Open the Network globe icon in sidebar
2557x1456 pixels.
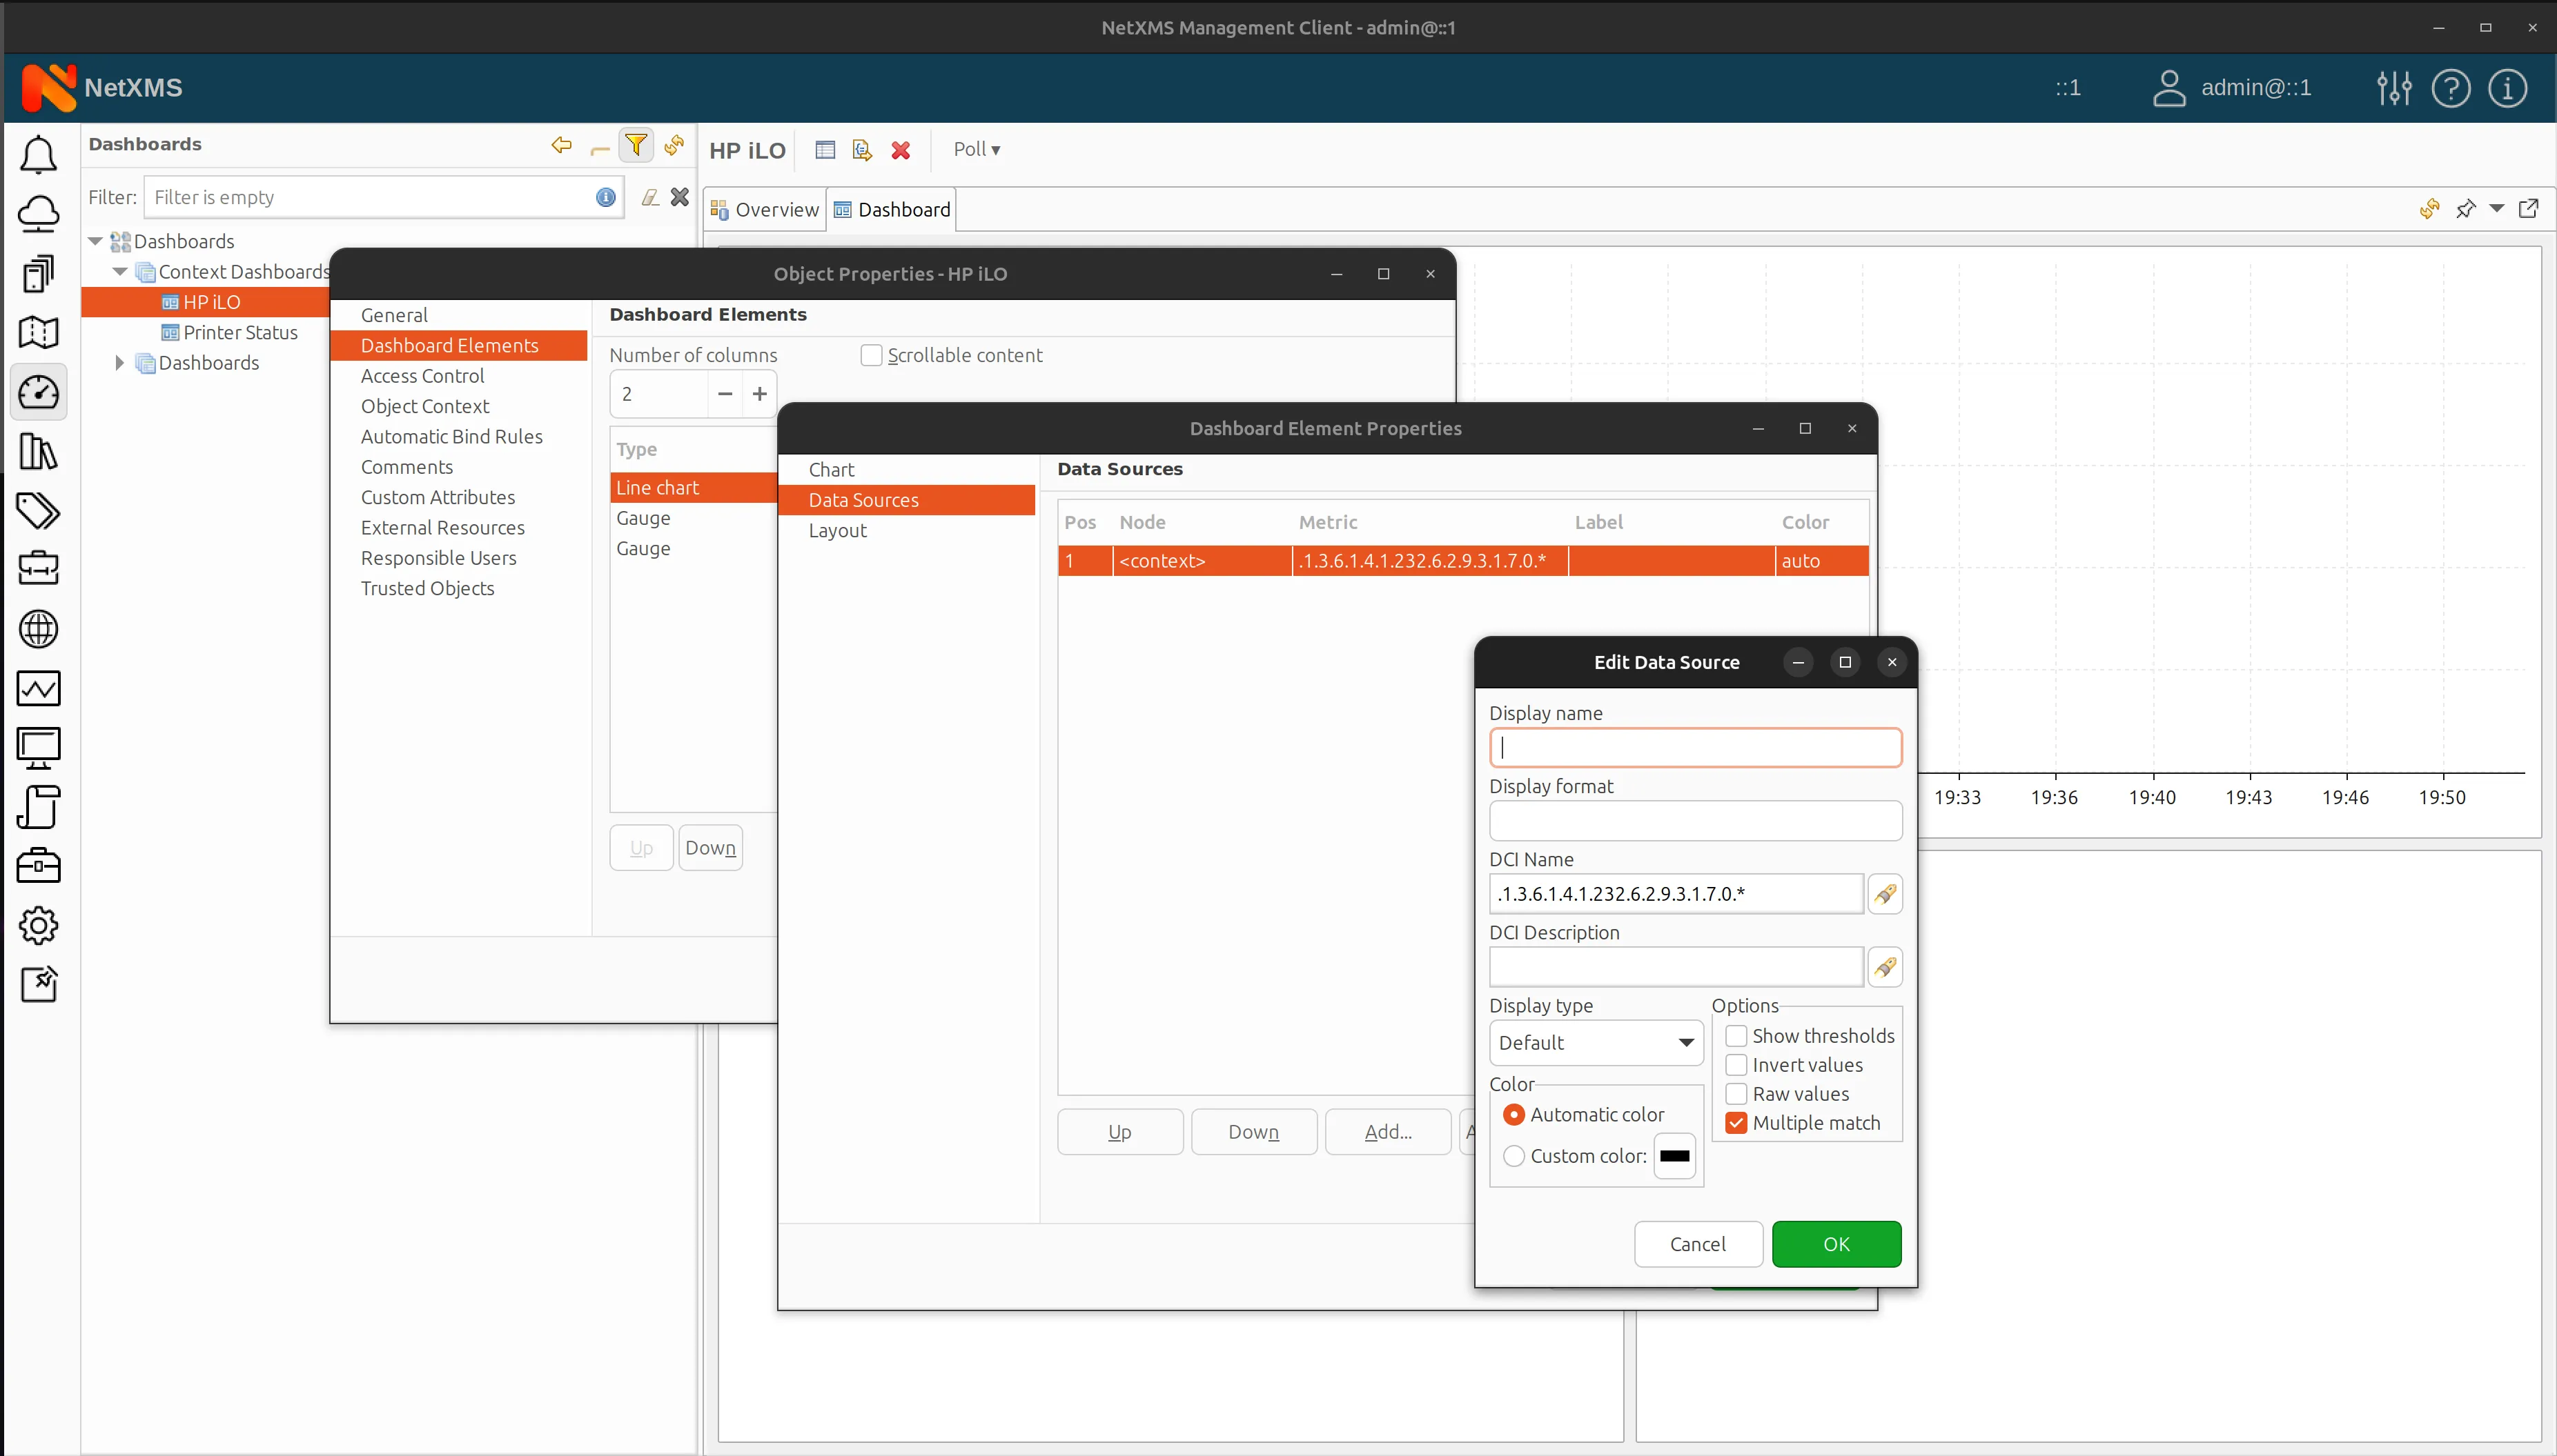[38, 629]
